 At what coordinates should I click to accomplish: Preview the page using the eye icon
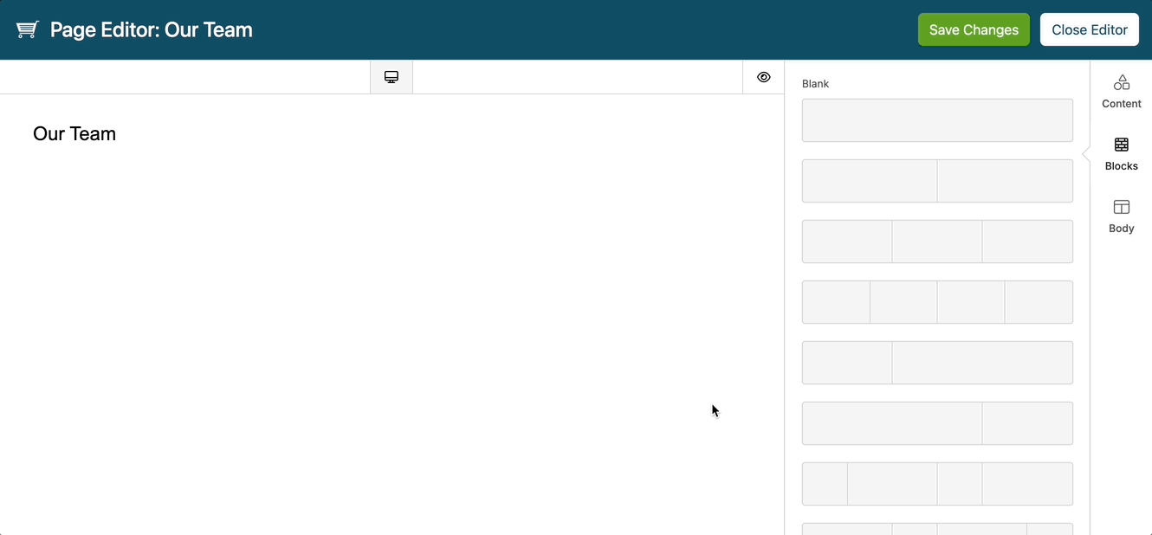click(x=763, y=76)
